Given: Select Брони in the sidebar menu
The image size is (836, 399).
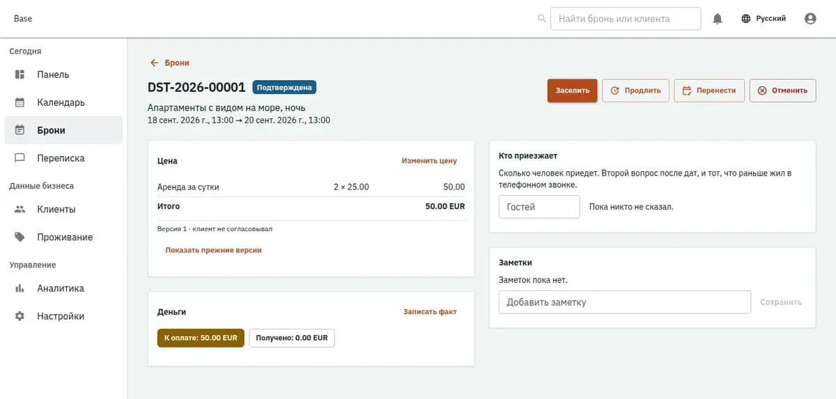Looking at the screenshot, I should [63, 130].
